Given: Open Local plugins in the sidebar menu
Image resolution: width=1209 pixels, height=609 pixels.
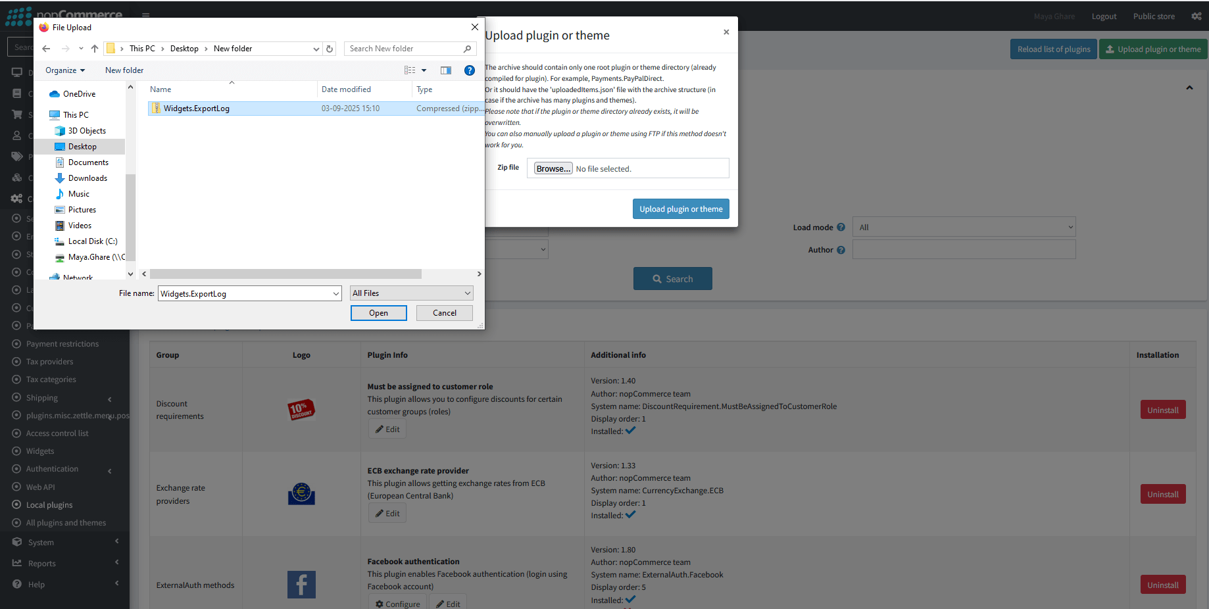Looking at the screenshot, I should coord(49,505).
